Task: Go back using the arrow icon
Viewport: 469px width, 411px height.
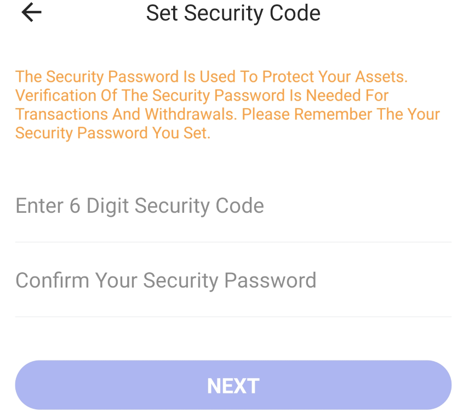Action: 31,13
